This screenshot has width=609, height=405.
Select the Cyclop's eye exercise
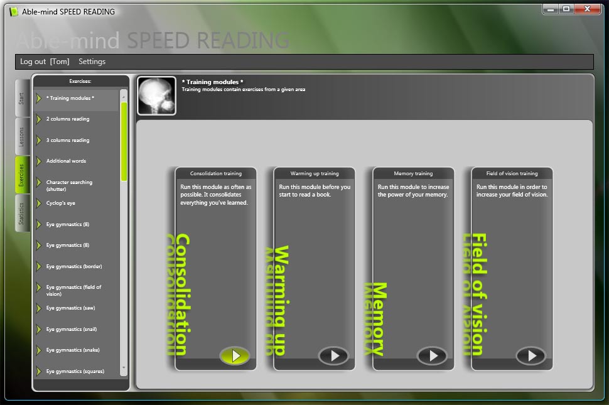coord(61,203)
